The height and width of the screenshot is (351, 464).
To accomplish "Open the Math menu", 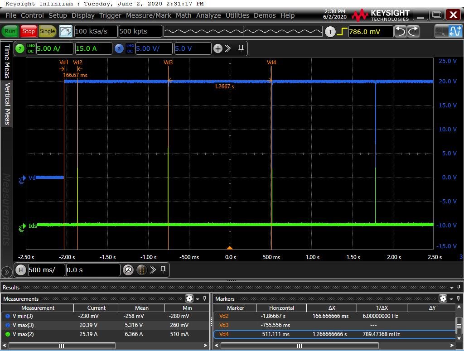I will (184, 15).
